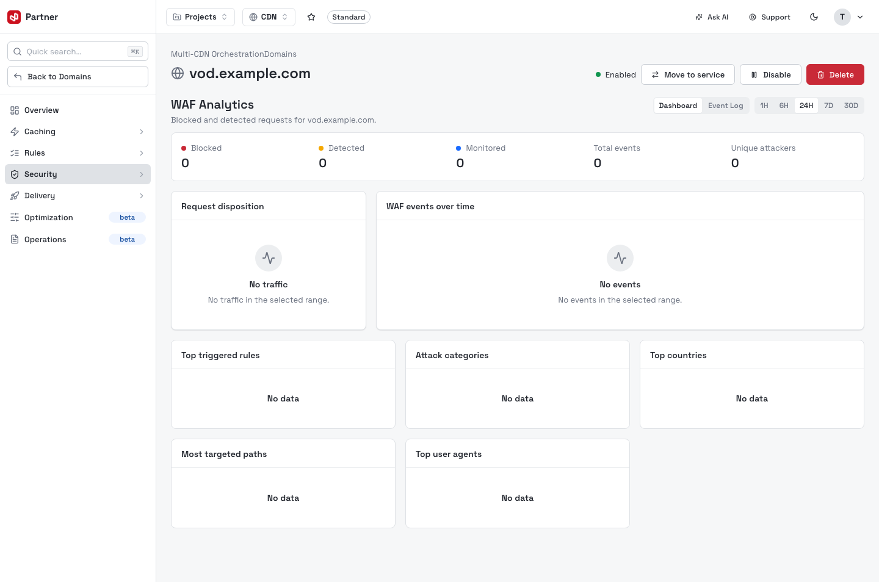Select the 24H time range
The height and width of the screenshot is (582, 879).
point(806,106)
